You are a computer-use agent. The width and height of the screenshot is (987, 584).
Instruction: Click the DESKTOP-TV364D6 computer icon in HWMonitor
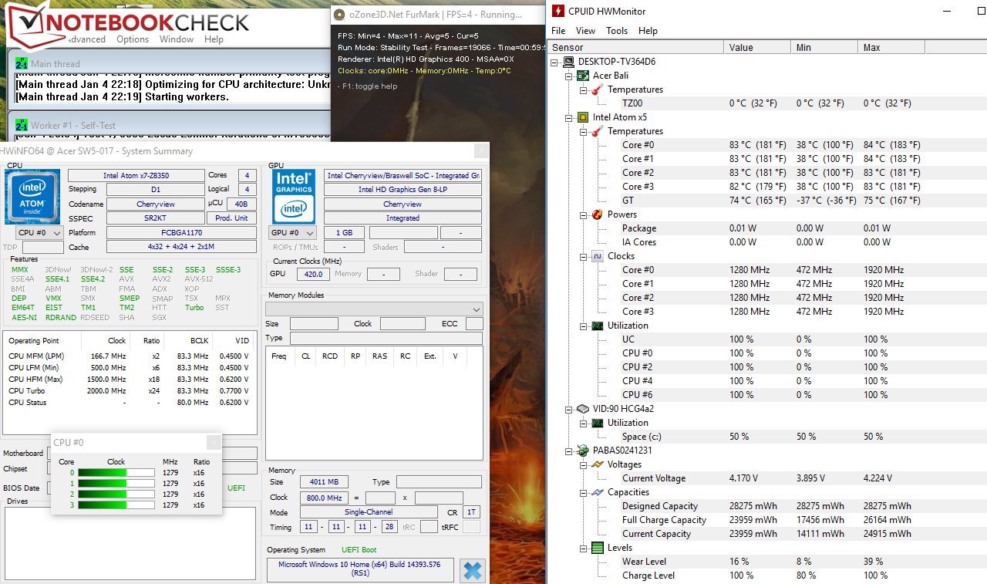point(570,62)
